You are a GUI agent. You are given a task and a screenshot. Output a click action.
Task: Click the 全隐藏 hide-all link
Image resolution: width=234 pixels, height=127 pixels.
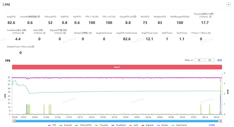tap(211, 125)
